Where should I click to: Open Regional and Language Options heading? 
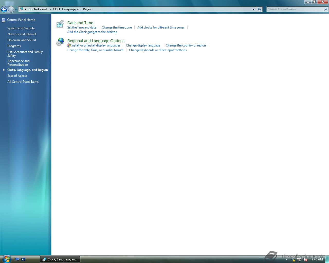pos(96,41)
